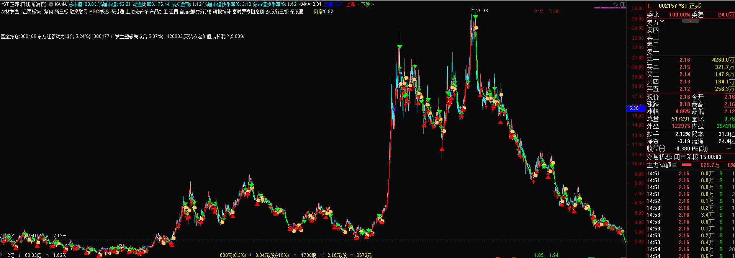Image resolution: width=735 pixels, height=258 pixels.
Task: Open the 猪肉 concept tag
Action: 49,11
